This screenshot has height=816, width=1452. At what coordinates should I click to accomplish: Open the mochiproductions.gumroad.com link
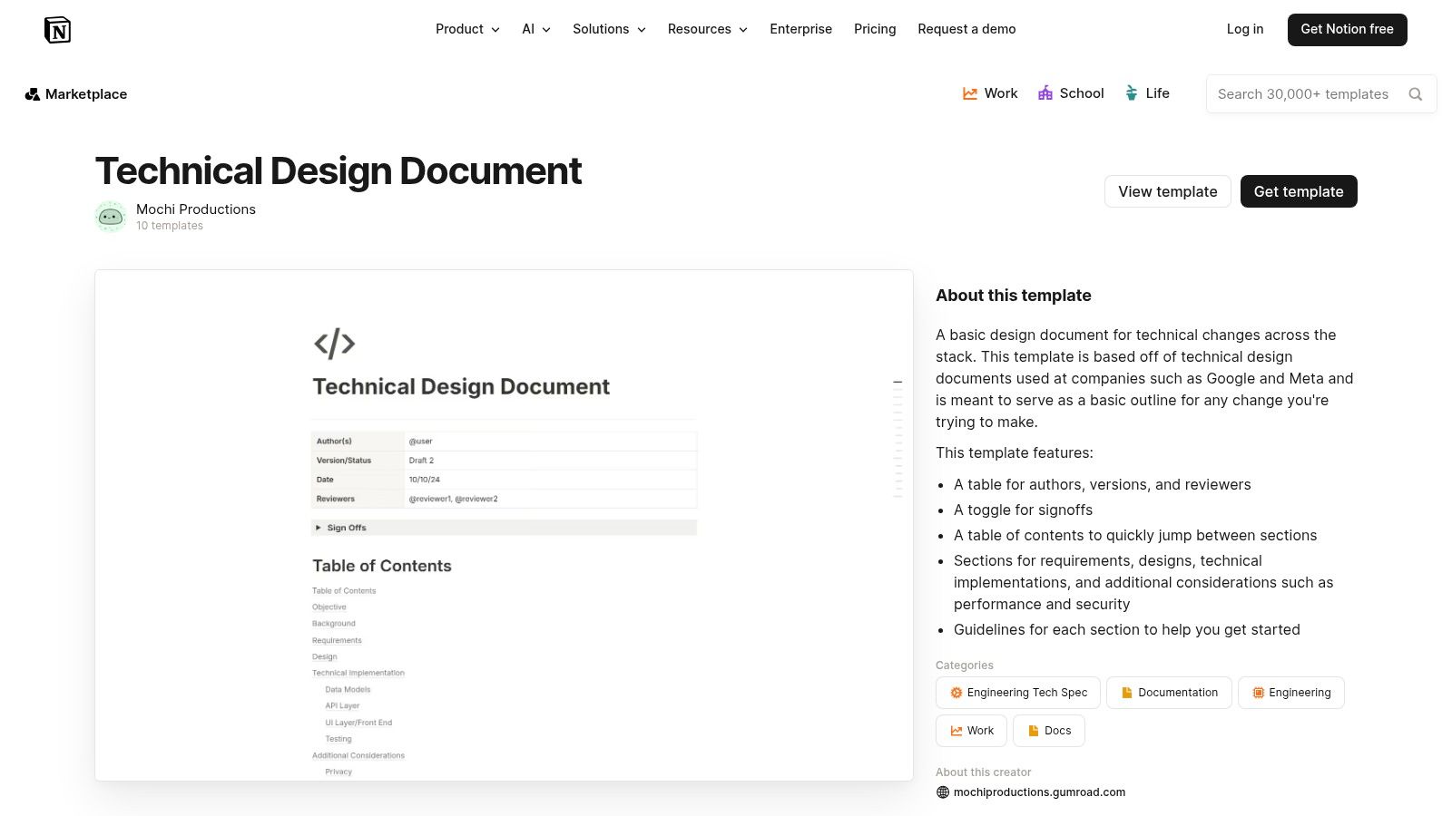click(1039, 792)
